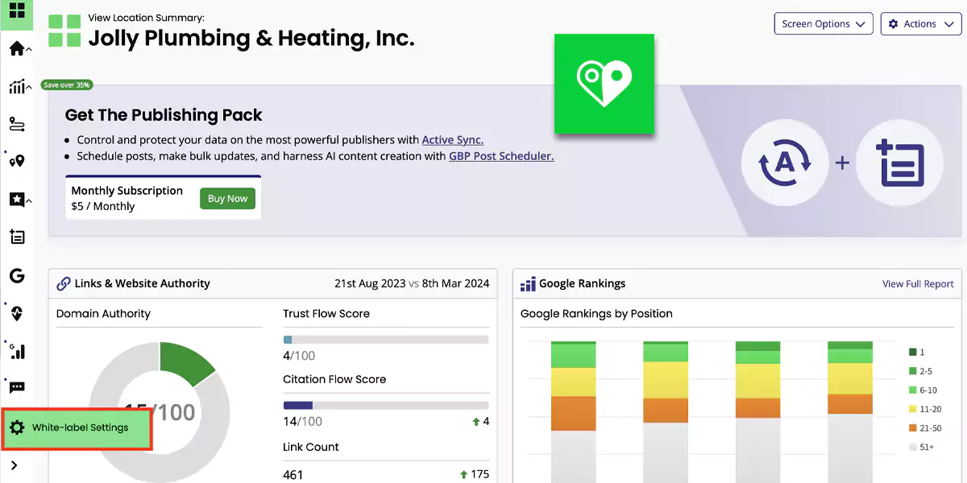Viewport: 967px width, 483px height.
Task: Click the map pins location icon
Action: 17,161
